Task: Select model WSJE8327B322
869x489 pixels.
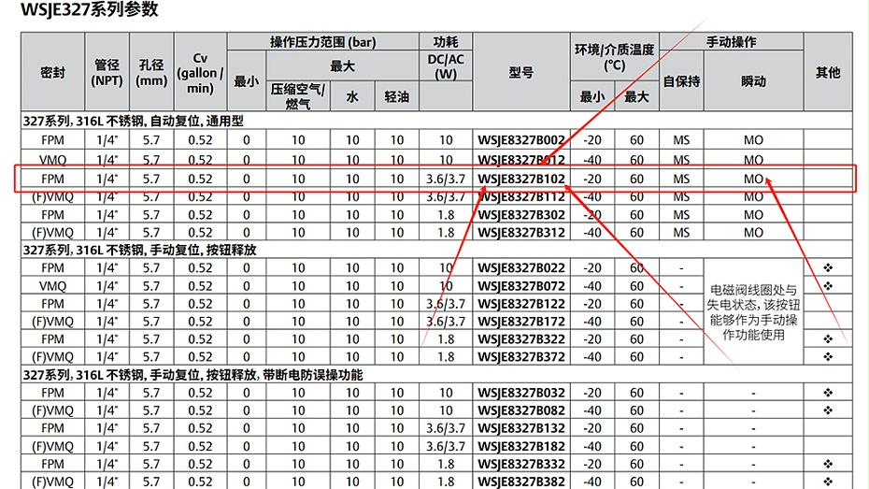Action: 521,339
